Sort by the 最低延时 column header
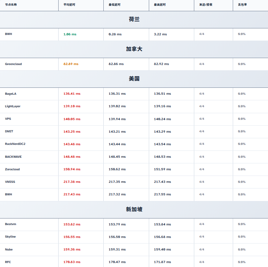This screenshot has height=267, width=268. tap(115, 5)
